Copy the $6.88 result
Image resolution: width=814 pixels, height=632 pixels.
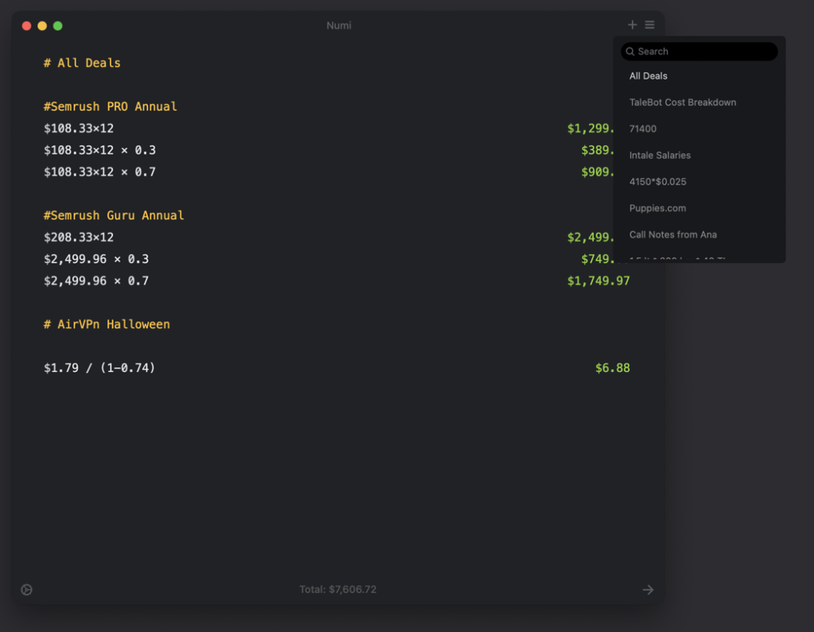click(612, 368)
